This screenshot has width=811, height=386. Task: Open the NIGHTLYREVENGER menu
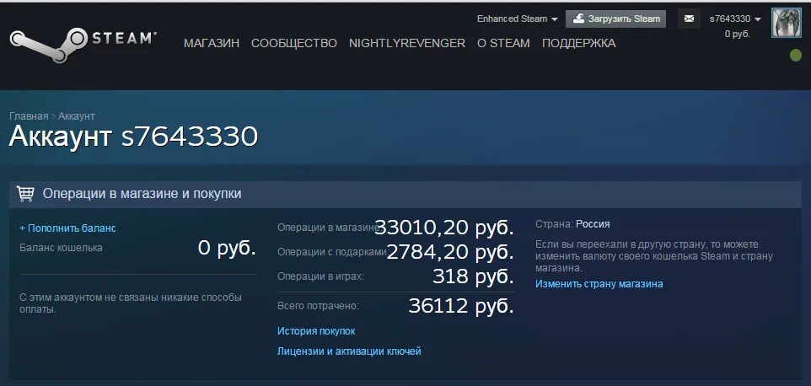[x=407, y=44]
